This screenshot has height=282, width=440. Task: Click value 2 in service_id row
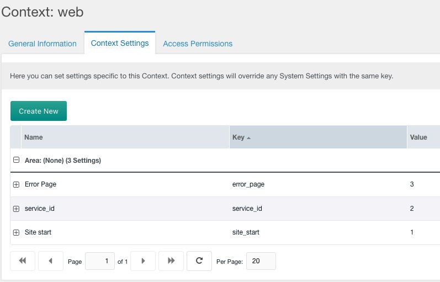coord(412,209)
